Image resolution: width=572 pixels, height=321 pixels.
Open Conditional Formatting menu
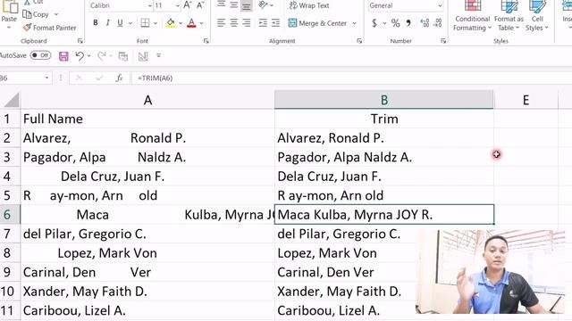(473, 16)
